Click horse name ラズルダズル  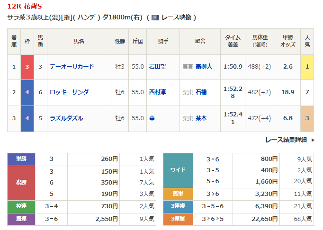67,118
